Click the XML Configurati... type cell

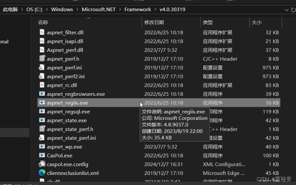[224, 164]
